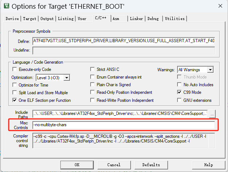Viewport: 228px width, 172px height.
Task: Open the Warnings dropdown
Action: coord(210,70)
